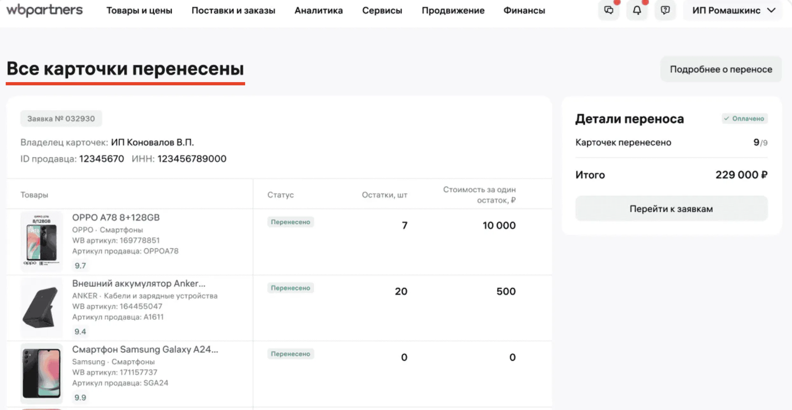Click the Перенесено chip for Samsung Galaxy A24
Screen dimensions: 792x410
click(x=290, y=354)
